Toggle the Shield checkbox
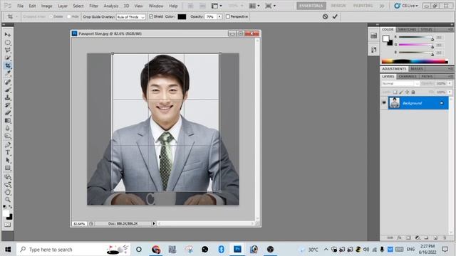This screenshot has width=456, height=256. point(150,16)
